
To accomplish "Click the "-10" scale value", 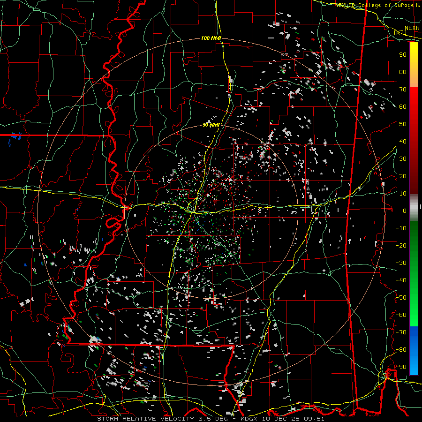I will pos(401,228).
